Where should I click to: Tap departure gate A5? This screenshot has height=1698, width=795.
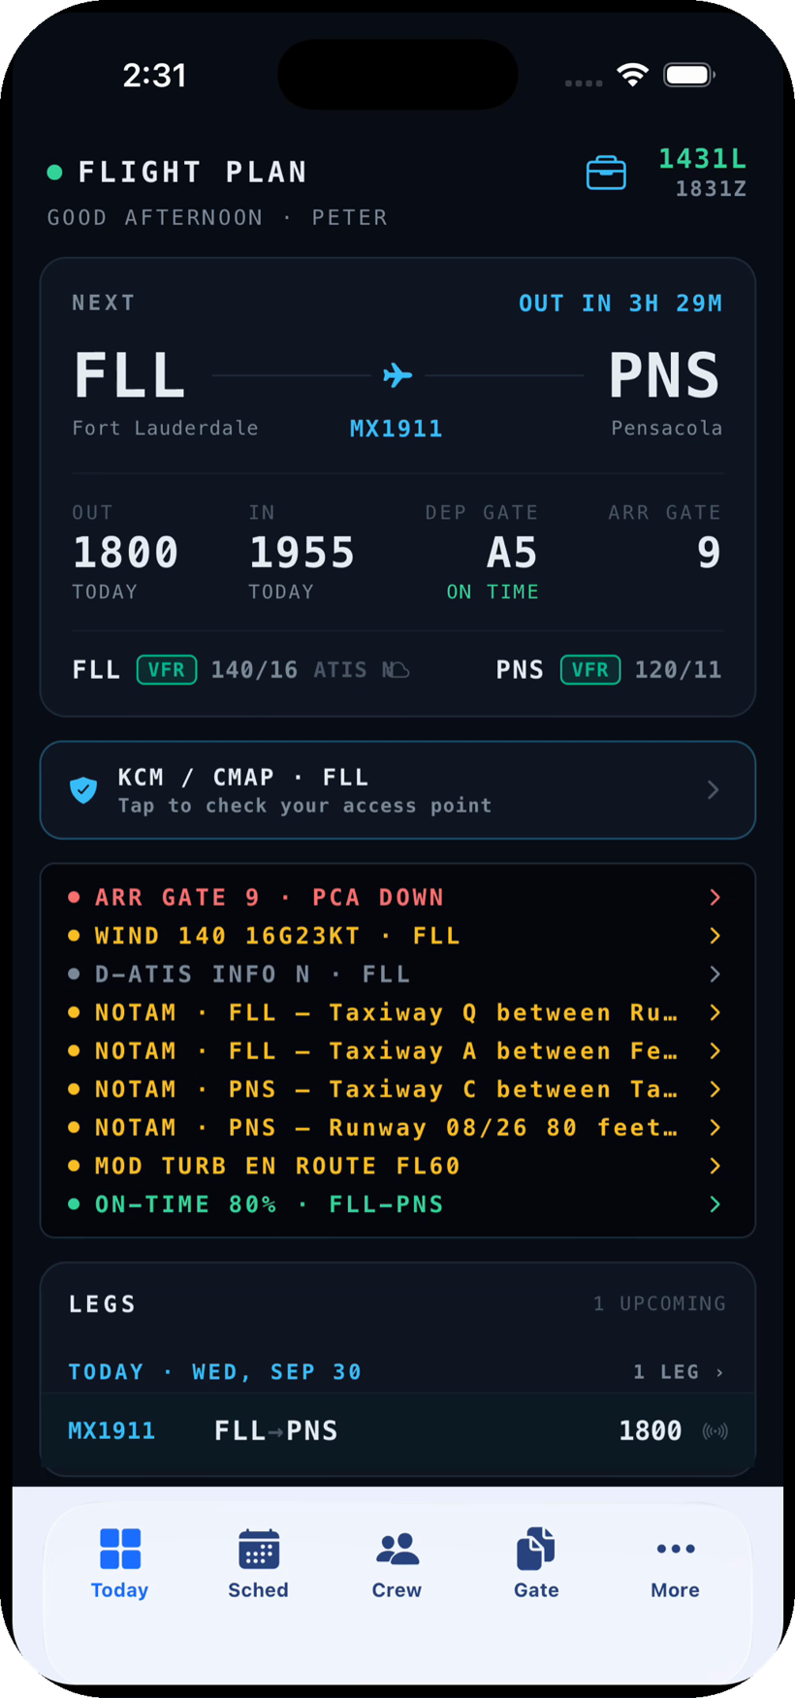512,553
